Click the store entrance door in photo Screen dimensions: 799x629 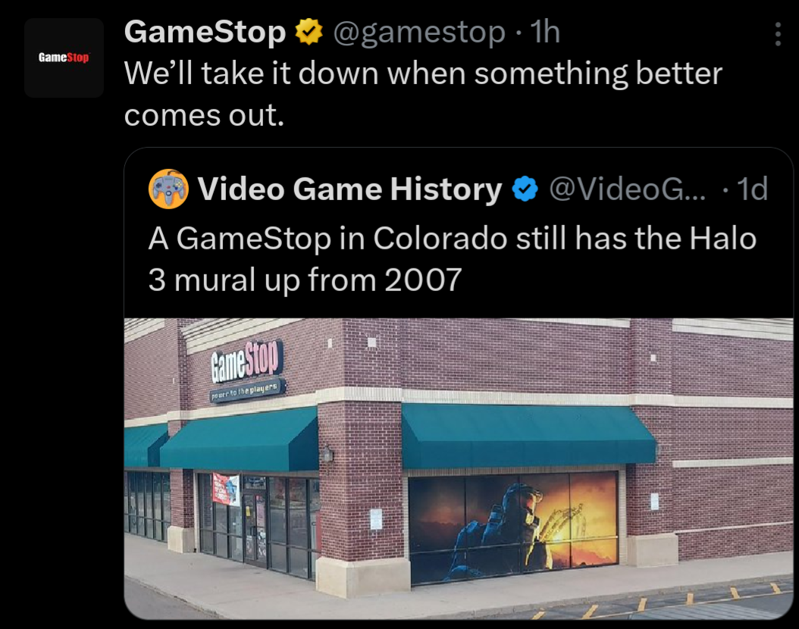pyautogui.click(x=255, y=527)
